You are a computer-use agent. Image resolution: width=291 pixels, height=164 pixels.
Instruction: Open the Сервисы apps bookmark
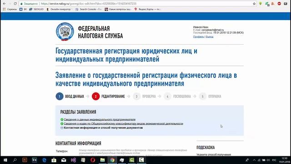point(10,9)
